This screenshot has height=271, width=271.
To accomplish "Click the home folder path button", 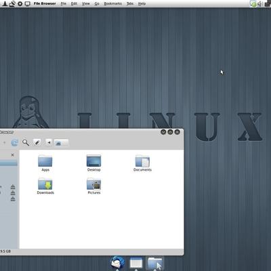I will [61, 143].
